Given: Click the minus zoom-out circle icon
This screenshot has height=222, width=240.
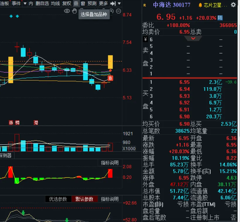Looking at the screenshot, I should pyautogui.click(x=118, y=11).
